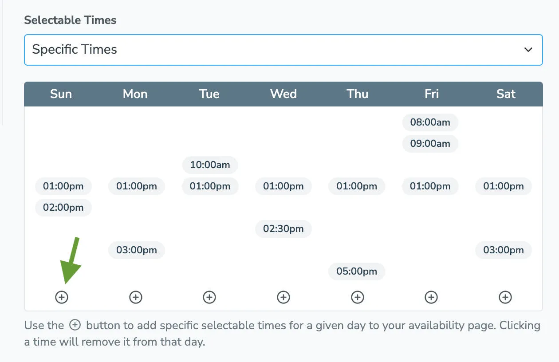This screenshot has width=559, height=362.
Task: Deselect the 05:00pm time under Thursday
Action: pyautogui.click(x=357, y=271)
